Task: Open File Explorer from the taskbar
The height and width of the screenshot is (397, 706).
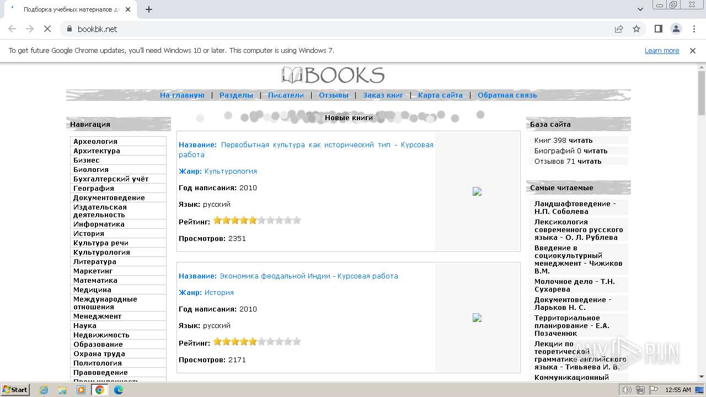Action: [x=62, y=390]
